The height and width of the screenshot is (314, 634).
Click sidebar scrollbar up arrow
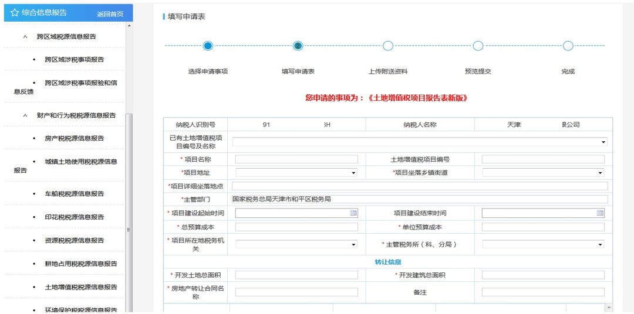tap(129, 26)
